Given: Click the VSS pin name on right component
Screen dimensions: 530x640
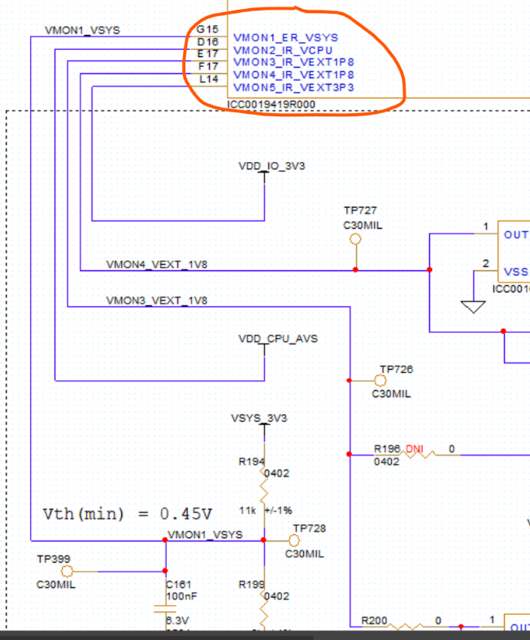Looking at the screenshot, I should 516,272.
